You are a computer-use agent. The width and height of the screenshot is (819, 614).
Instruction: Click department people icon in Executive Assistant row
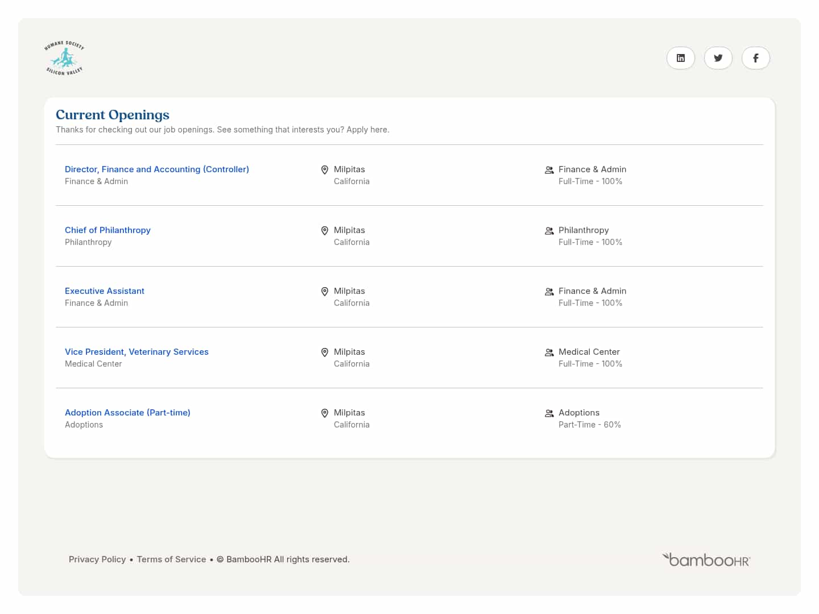(549, 292)
